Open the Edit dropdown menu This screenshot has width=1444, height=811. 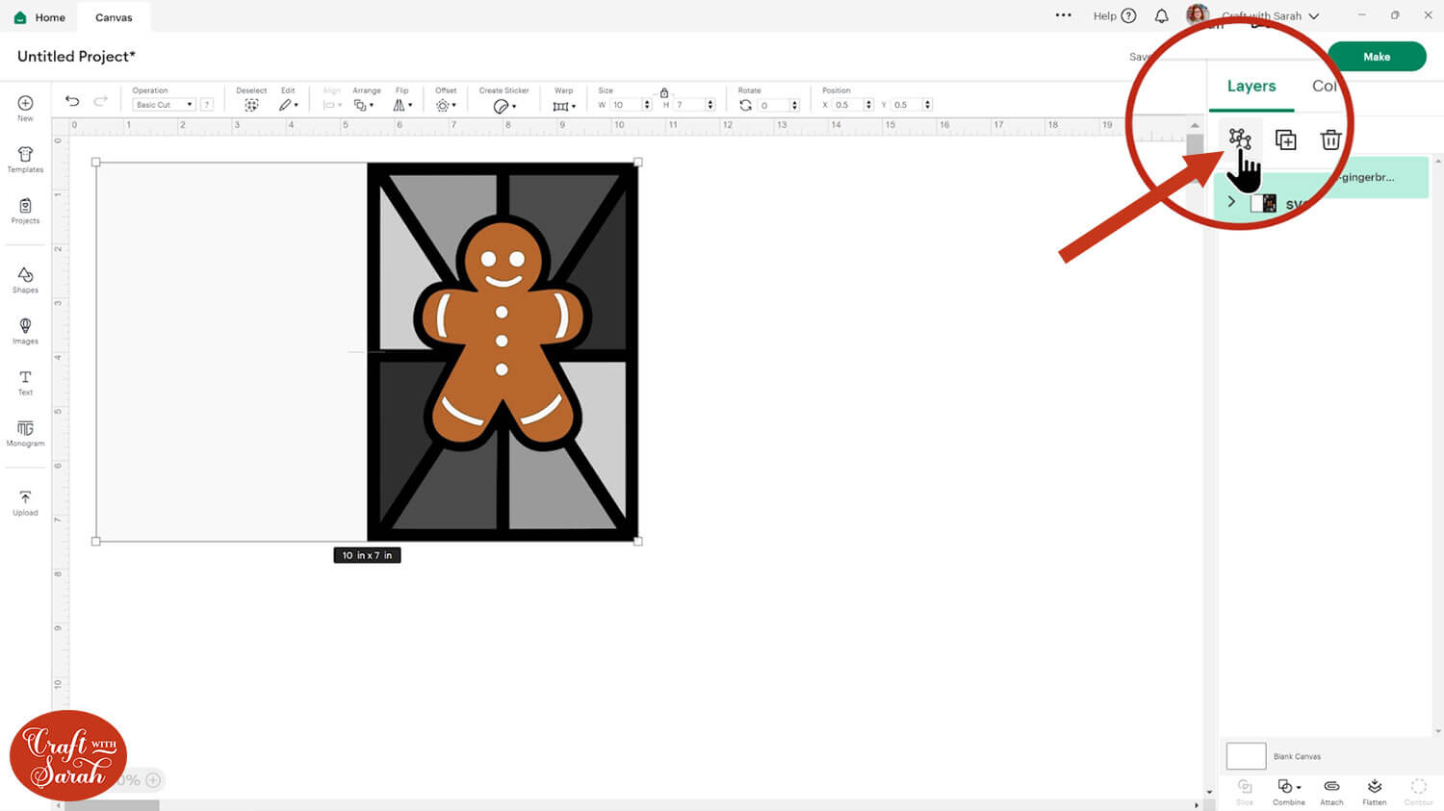coord(288,105)
